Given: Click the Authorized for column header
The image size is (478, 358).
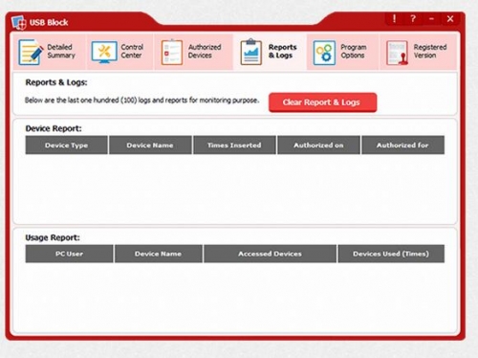Looking at the screenshot, I should pyautogui.click(x=402, y=145).
